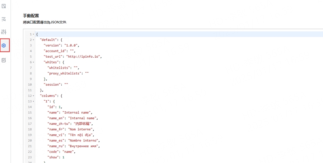
Task: Fold the "whites" object on line 6
Action: click(x=33, y=62)
